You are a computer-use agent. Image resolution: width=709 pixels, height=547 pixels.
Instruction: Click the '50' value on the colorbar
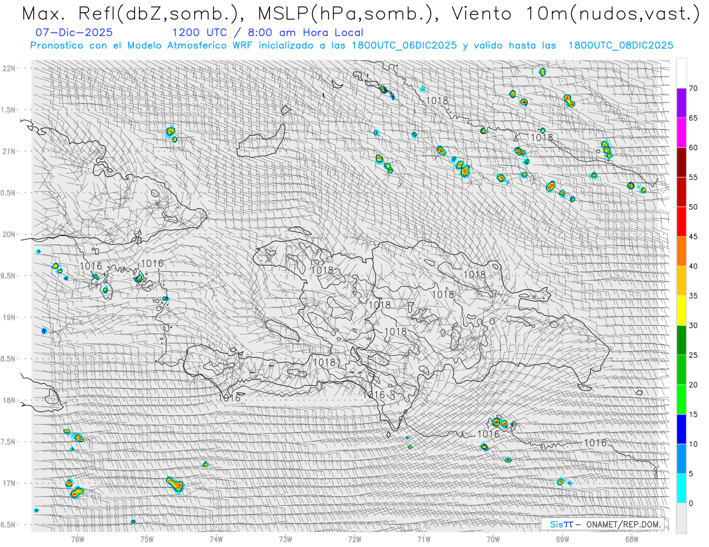[693, 207]
